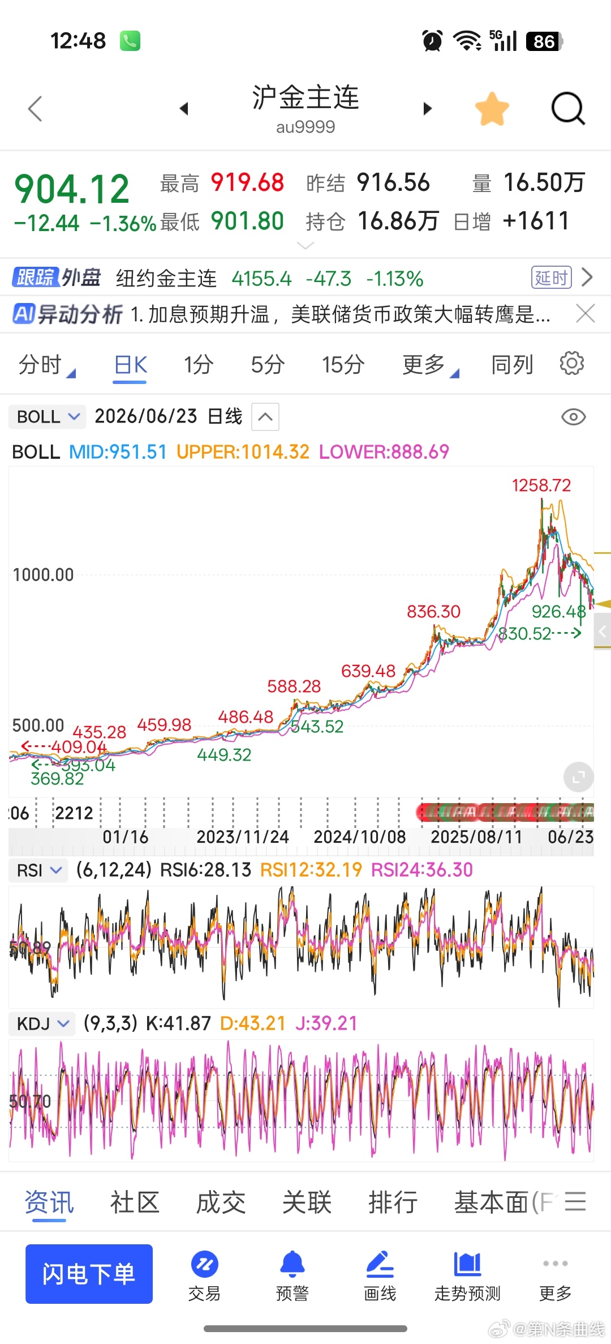
Task: Tap the 2023/11/24 date on timeline
Action: (243, 837)
